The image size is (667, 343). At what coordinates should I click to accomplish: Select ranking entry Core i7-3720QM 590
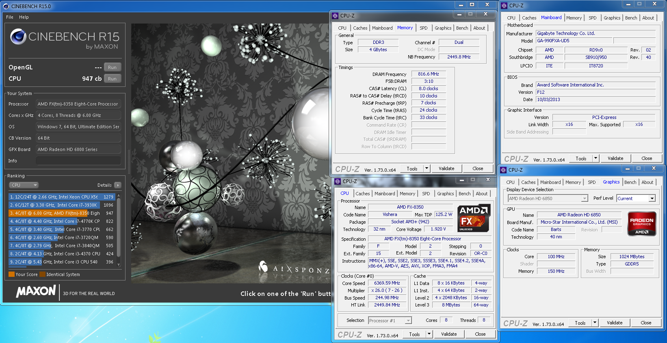point(62,237)
